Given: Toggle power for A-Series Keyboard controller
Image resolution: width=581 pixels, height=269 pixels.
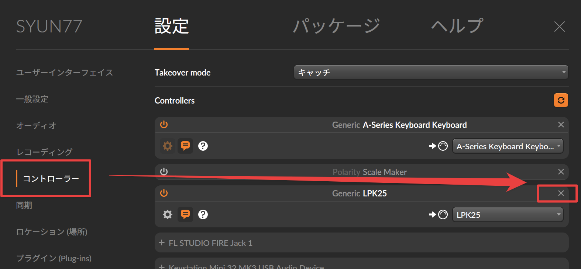Looking at the screenshot, I should point(164,125).
